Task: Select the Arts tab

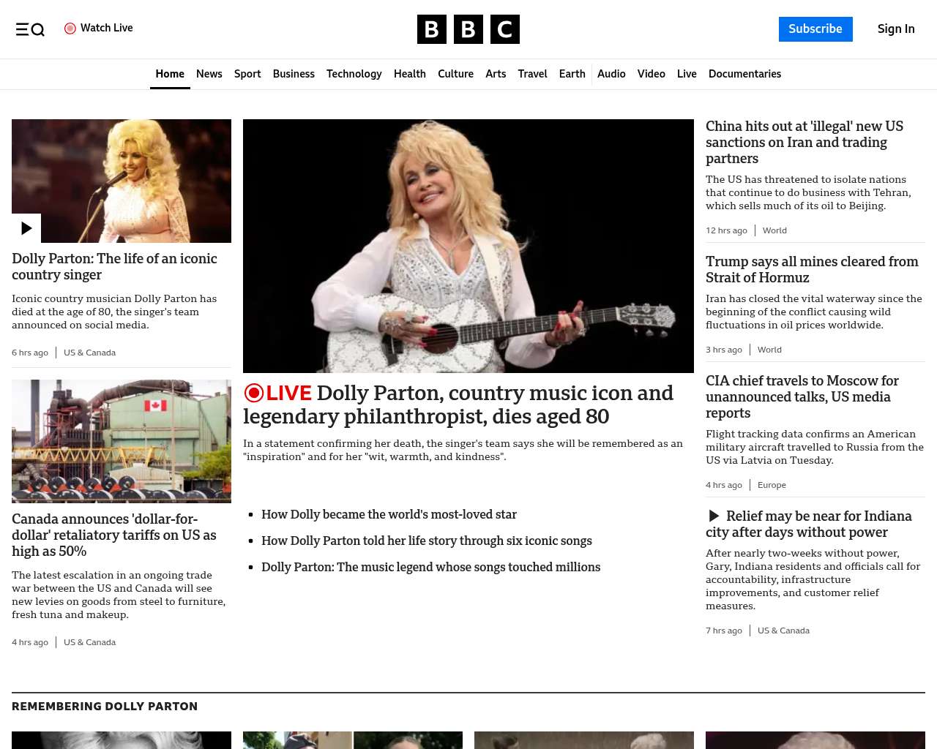Action: click(496, 74)
